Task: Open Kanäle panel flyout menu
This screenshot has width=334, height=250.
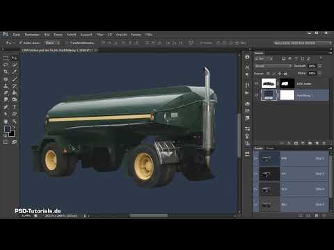Action: tap(331, 149)
